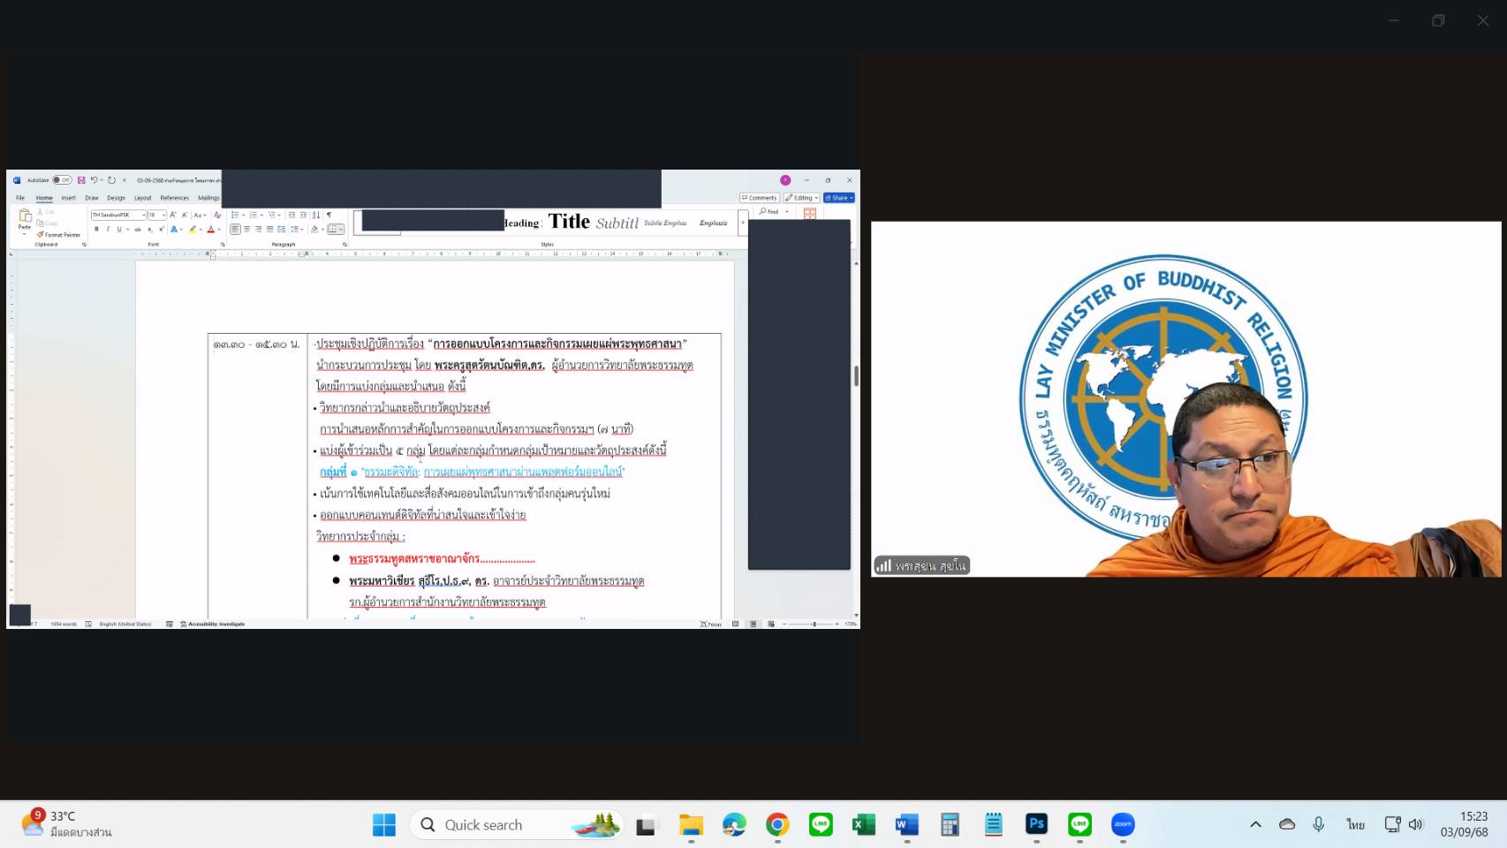The width and height of the screenshot is (1507, 848).
Task: Open the Editing mode dropdown
Action: click(802, 198)
